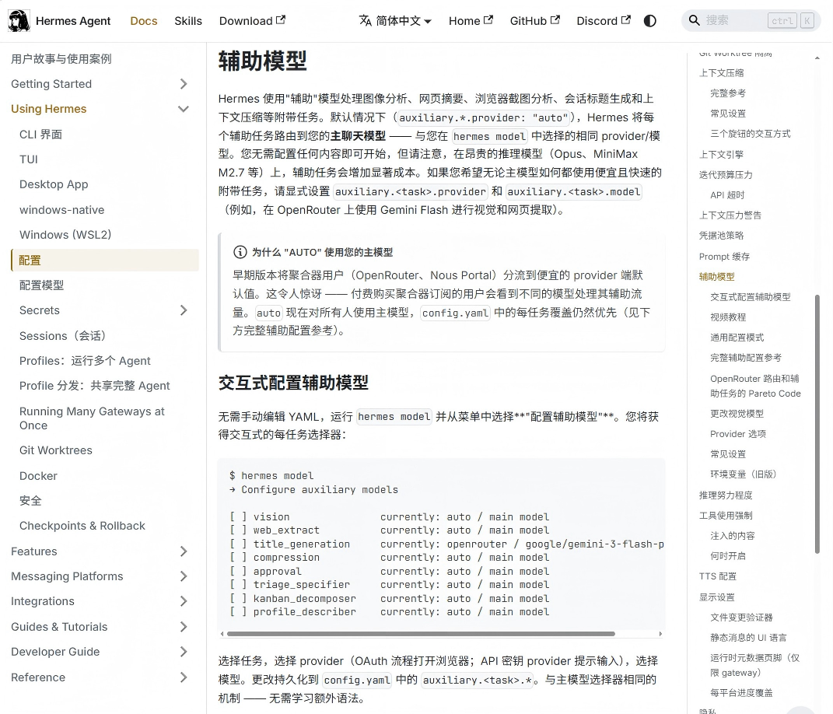The width and height of the screenshot is (833, 714).
Task: Open the Home navbar link
Action: coord(471,21)
